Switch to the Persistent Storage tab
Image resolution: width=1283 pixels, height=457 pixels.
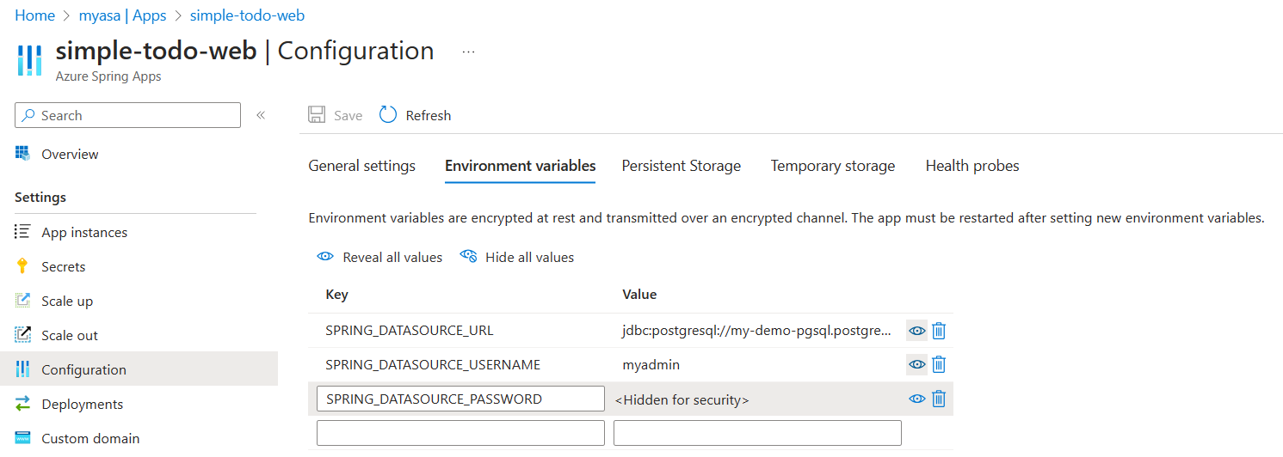[x=681, y=166]
